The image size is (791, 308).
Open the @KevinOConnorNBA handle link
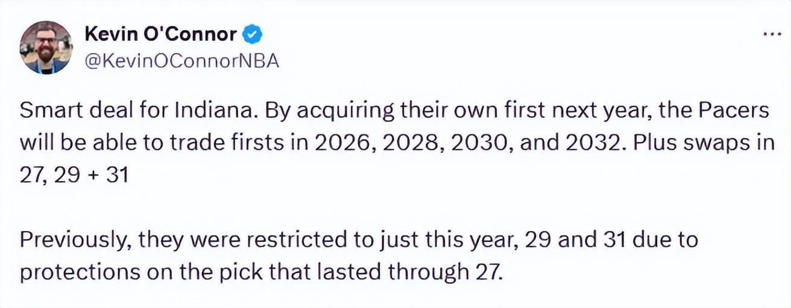(x=183, y=62)
